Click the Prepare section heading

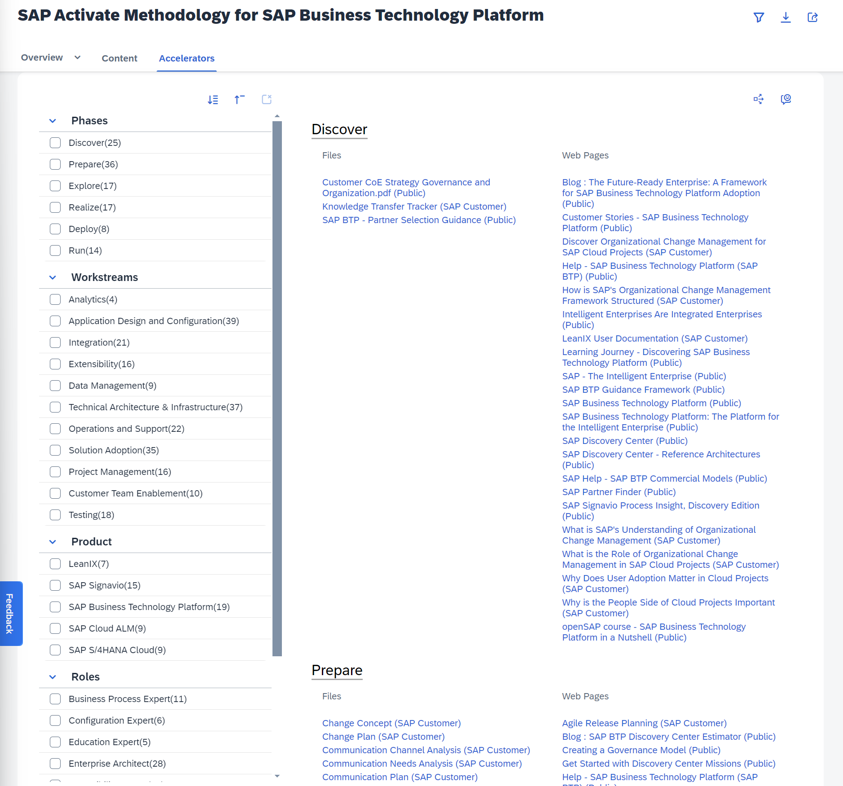tap(337, 670)
